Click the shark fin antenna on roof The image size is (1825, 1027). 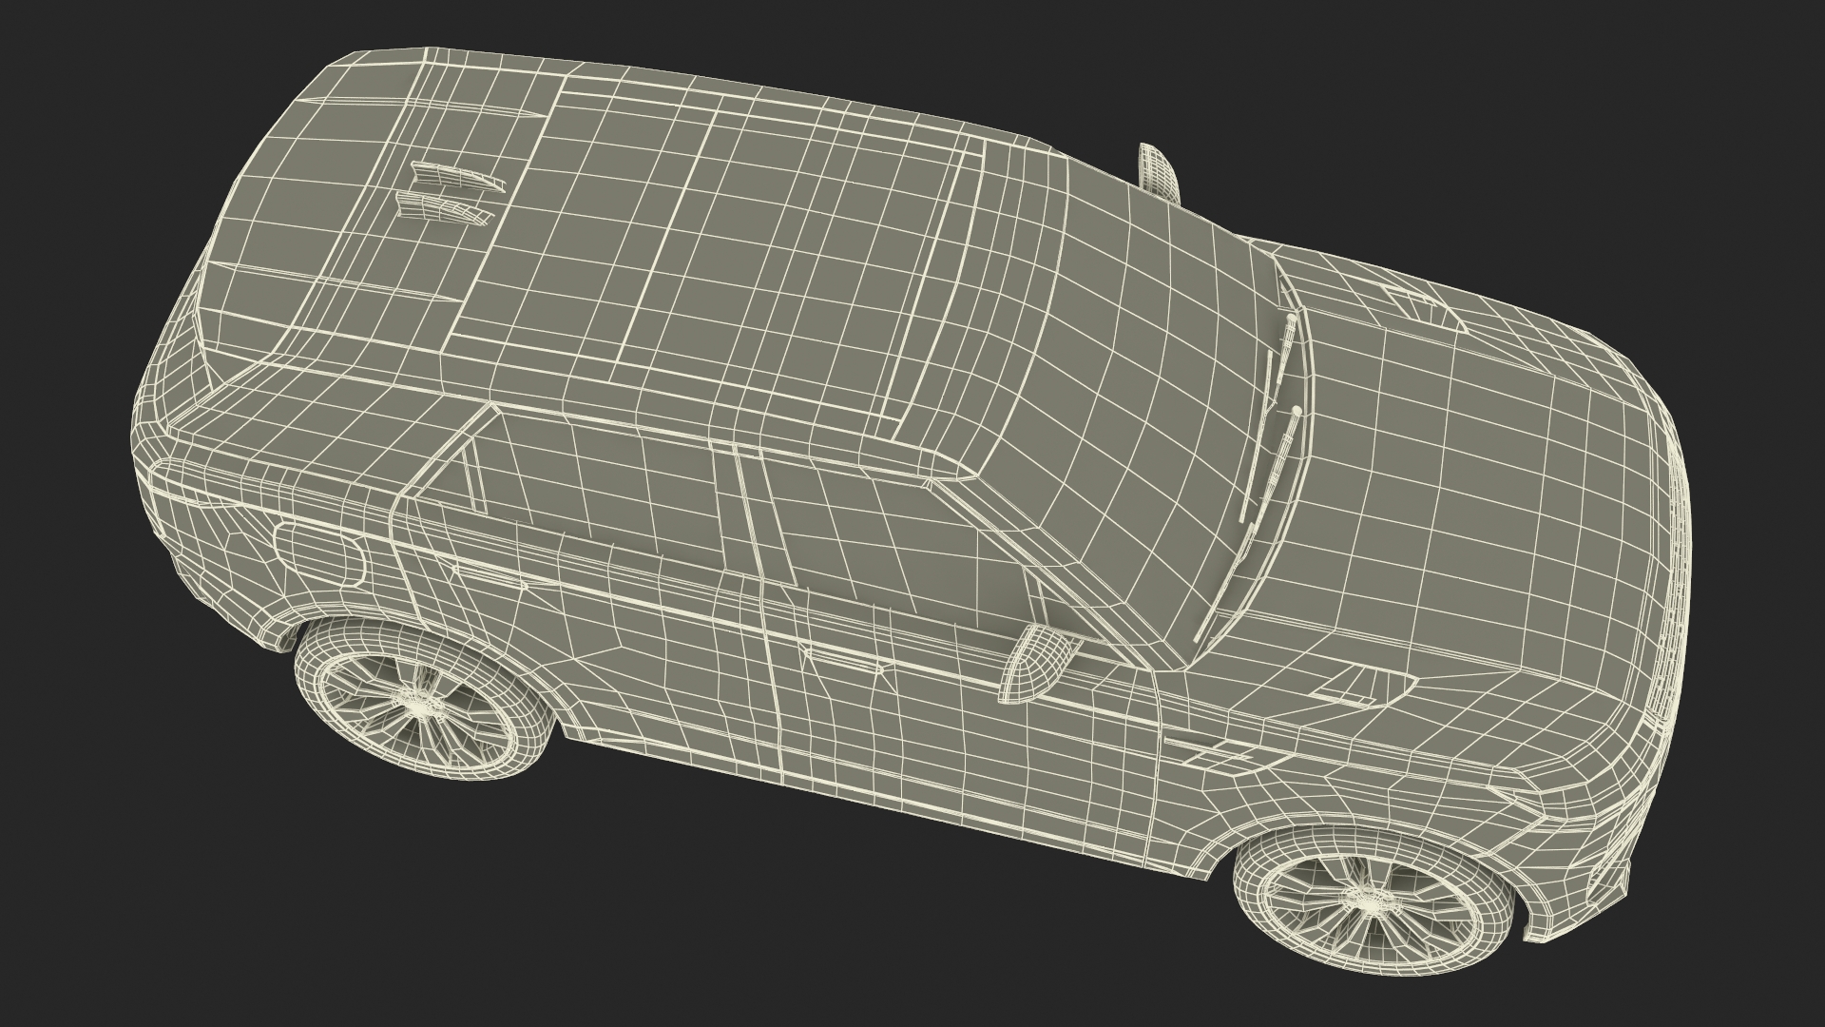pyautogui.click(x=452, y=193)
